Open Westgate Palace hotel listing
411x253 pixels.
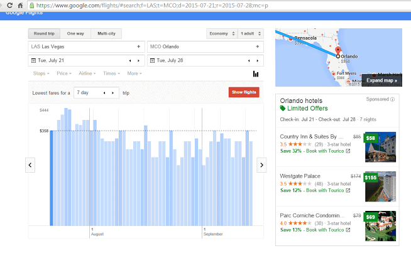[300, 176]
